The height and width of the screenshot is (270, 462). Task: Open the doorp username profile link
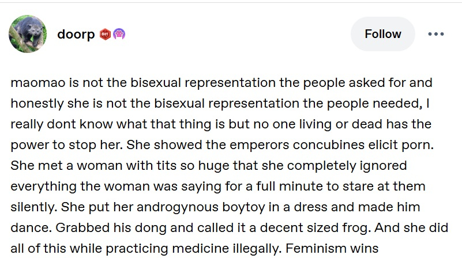[x=76, y=34]
